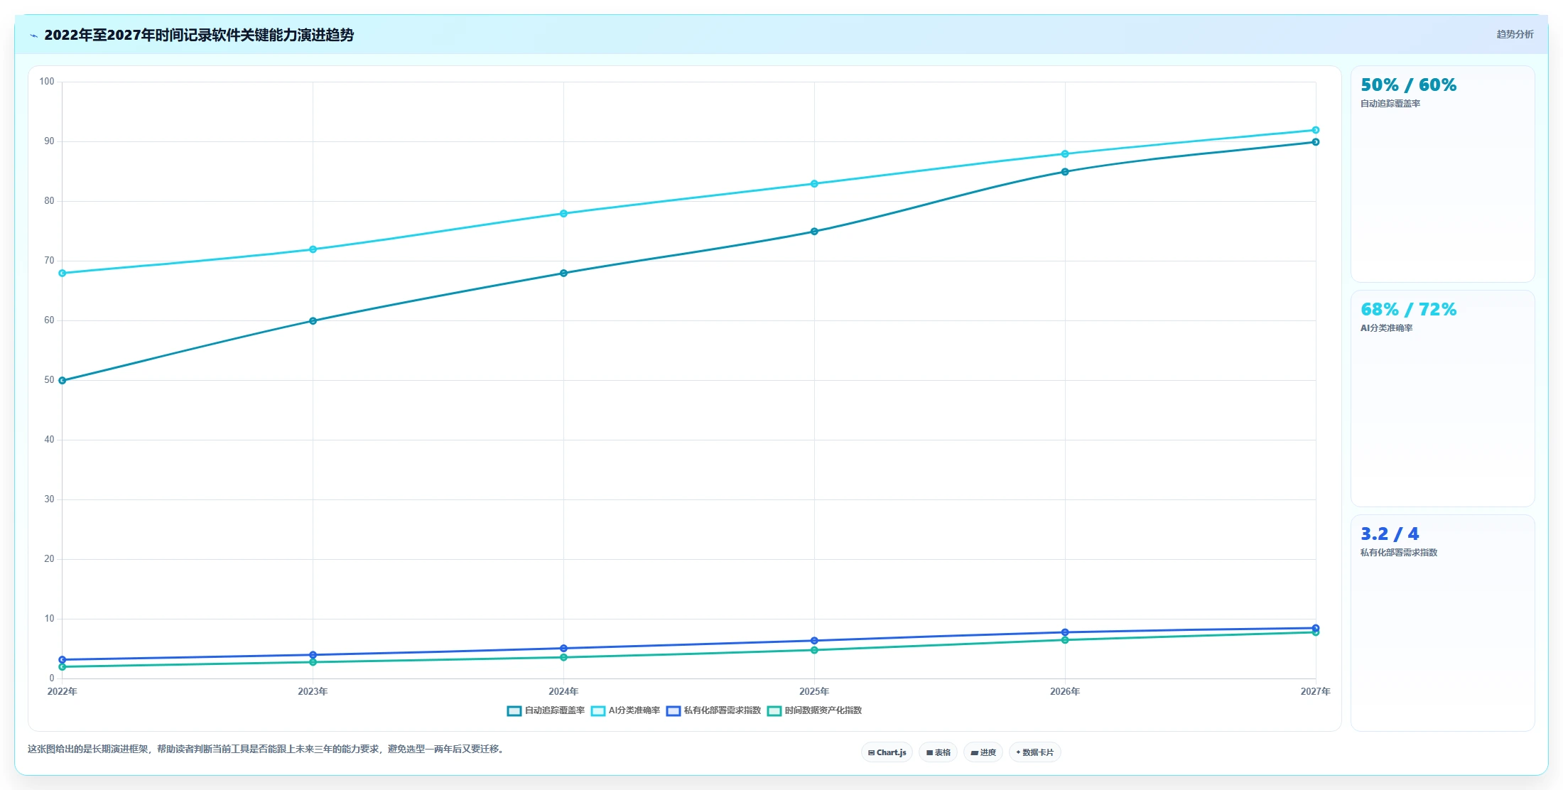Click 时间数据资产化指数 data point at 2023年

[313, 662]
